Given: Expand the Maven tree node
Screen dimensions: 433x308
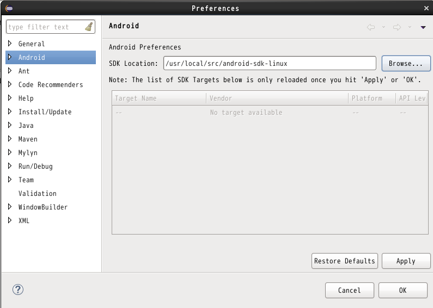Looking at the screenshot, I should tap(10, 138).
